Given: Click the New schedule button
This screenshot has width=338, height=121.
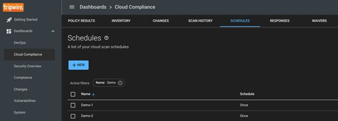Looking at the screenshot, I should (79, 65).
